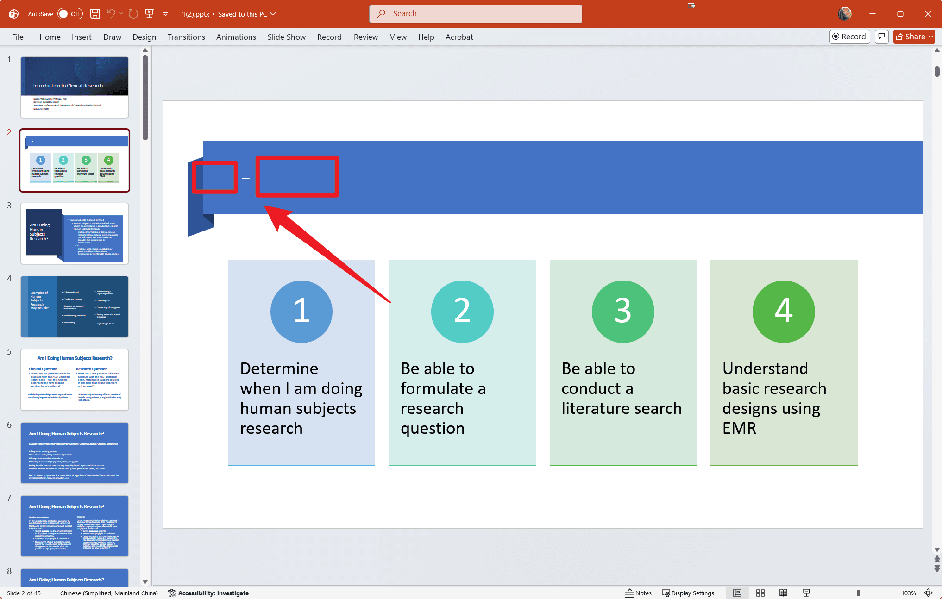
Task: Select slide 3 thumbnail in the panel
Action: [x=75, y=234]
